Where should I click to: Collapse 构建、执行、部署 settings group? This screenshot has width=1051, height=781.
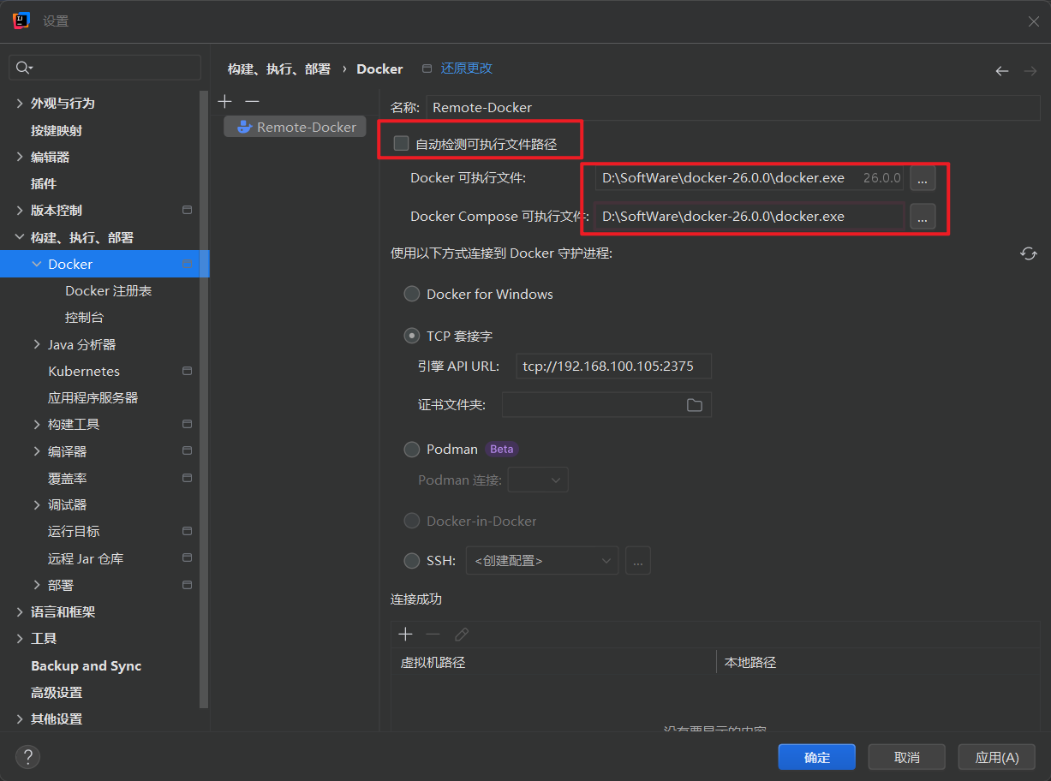[x=20, y=237]
